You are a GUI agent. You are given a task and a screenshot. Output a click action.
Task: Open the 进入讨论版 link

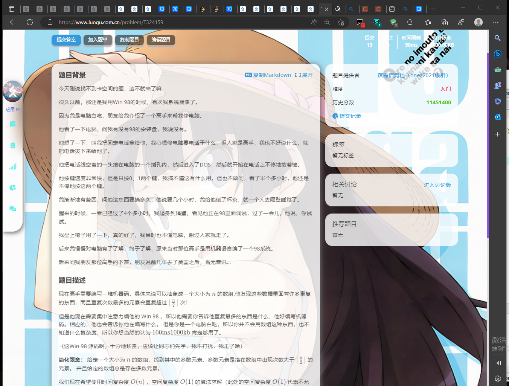[437, 185]
